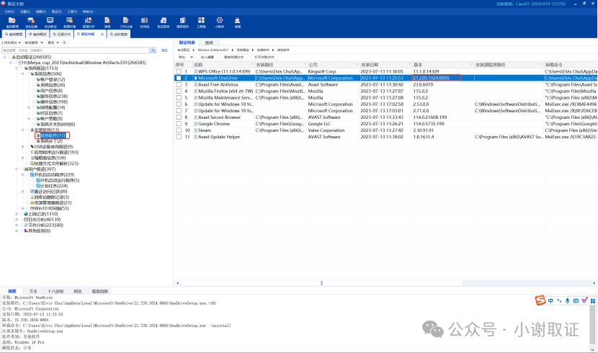This screenshot has height=353, width=598.
Task: Open the 上传&导出 dropdown
Action: 11,43
